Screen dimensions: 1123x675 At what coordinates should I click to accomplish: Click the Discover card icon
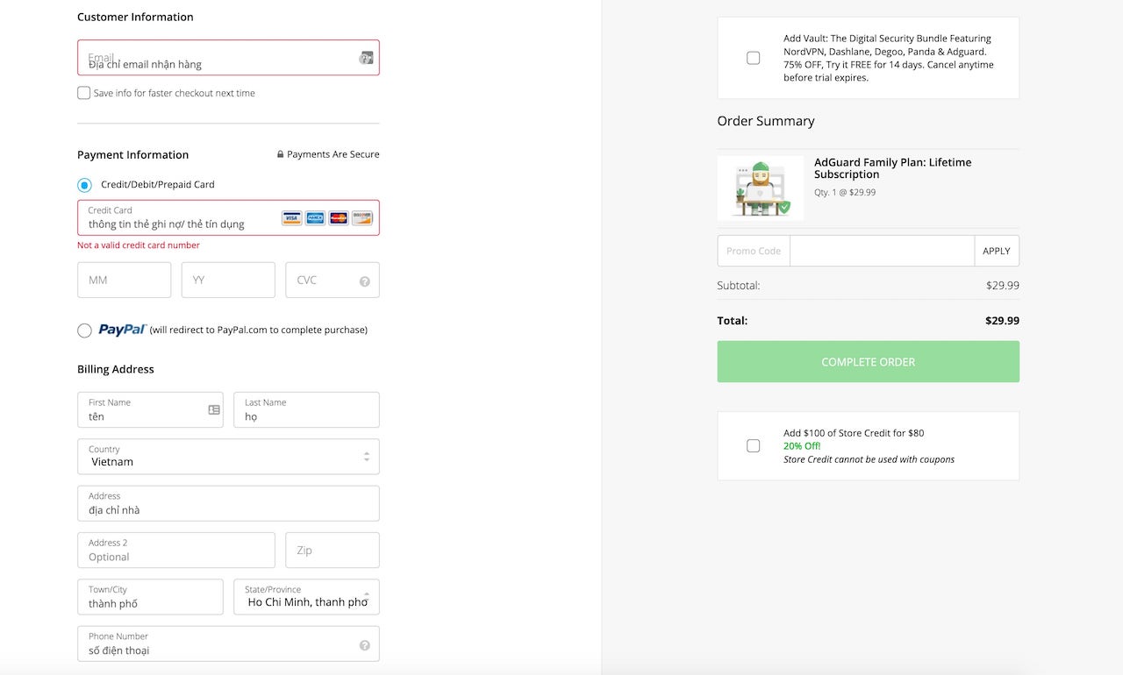(x=362, y=218)
